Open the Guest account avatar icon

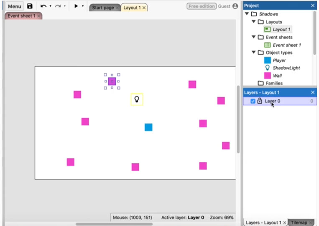point(235,6)
